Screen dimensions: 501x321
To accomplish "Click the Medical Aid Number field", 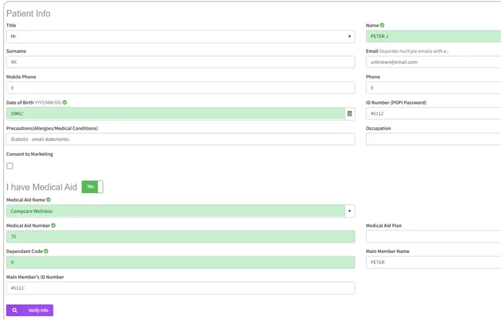I will coord(181,237).
